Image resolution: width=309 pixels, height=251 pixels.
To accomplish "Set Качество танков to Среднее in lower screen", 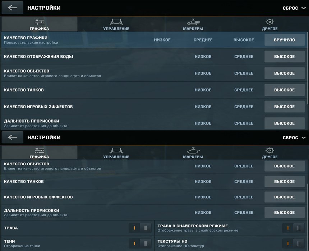I will click(244, 181).
